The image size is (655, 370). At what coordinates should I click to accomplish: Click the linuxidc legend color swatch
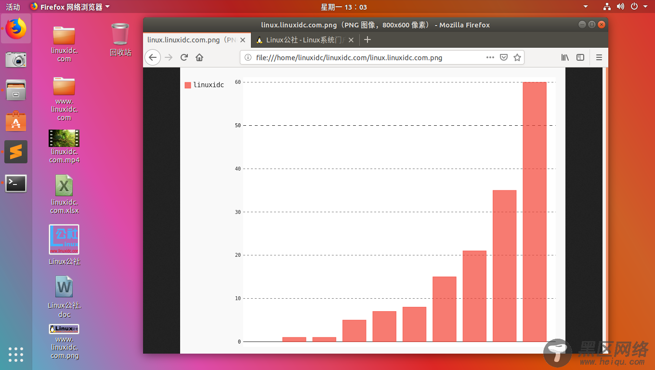[x=188, y=85]
